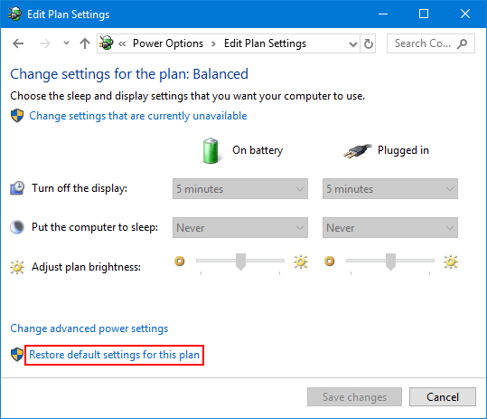Click the On battery brightness slider thumb
Image resolution: width=487 pixels, height=419 pixels.
(x=240, y=262)
